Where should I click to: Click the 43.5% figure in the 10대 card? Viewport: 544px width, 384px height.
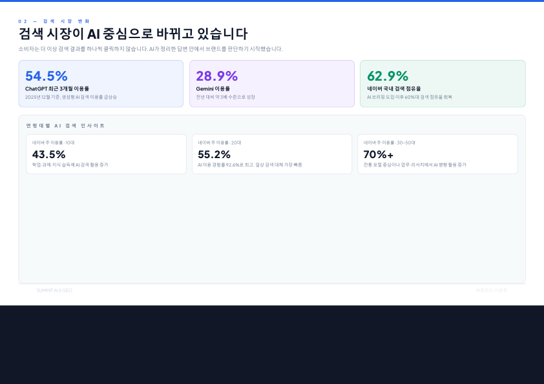[49, 154]
